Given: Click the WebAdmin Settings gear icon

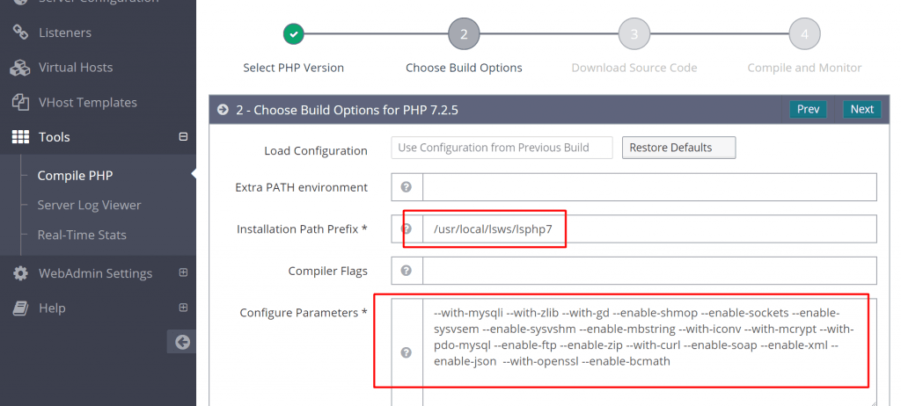Looking at the screenshot, I should [21, 273].
